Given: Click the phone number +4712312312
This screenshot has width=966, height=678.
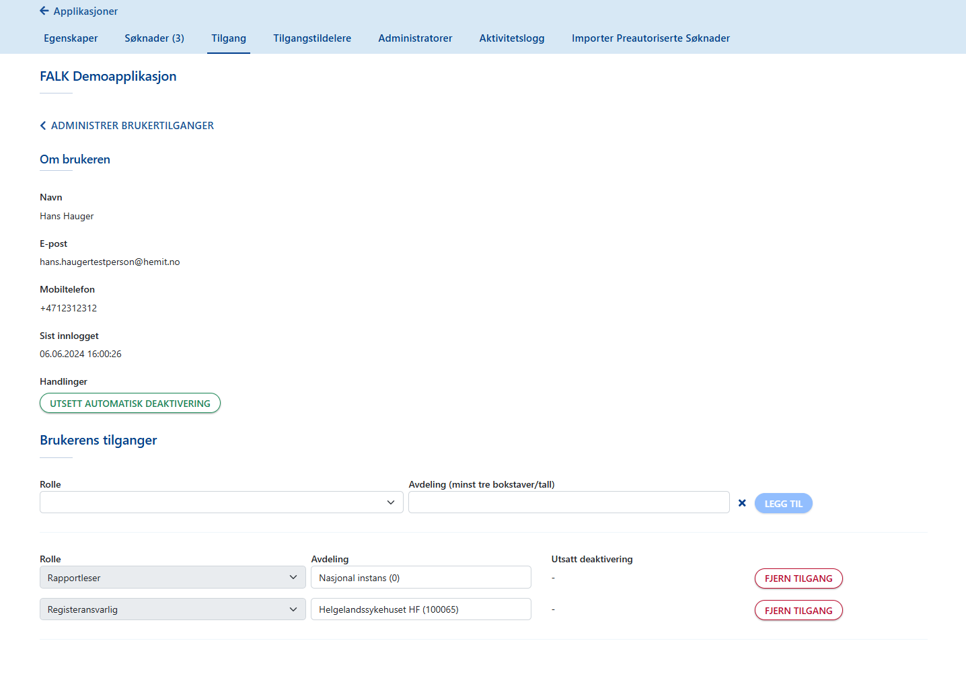Looking at the screenshot, I should [68, 308].
